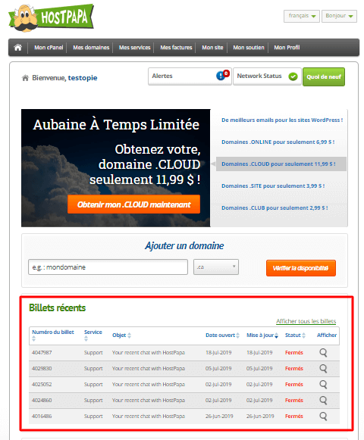Image resolution: width=364 pixels, height=440 pixels.
Task: Open the français language dropdown
Action: pyautogui.click(x=302, y=16)
